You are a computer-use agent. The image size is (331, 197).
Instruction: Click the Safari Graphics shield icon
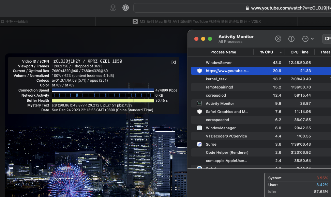click(x=199, y=112)
